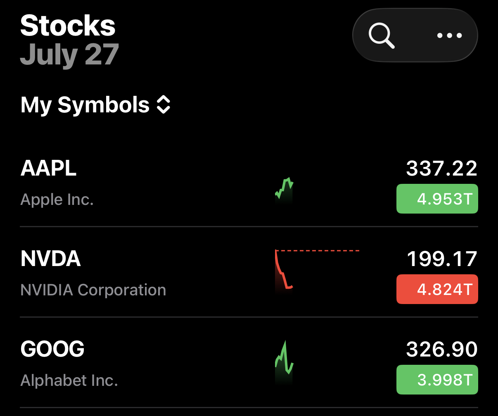Select the AAPL ticker symbol
This screenshot has width=498, height=416.
click(48, 169)
